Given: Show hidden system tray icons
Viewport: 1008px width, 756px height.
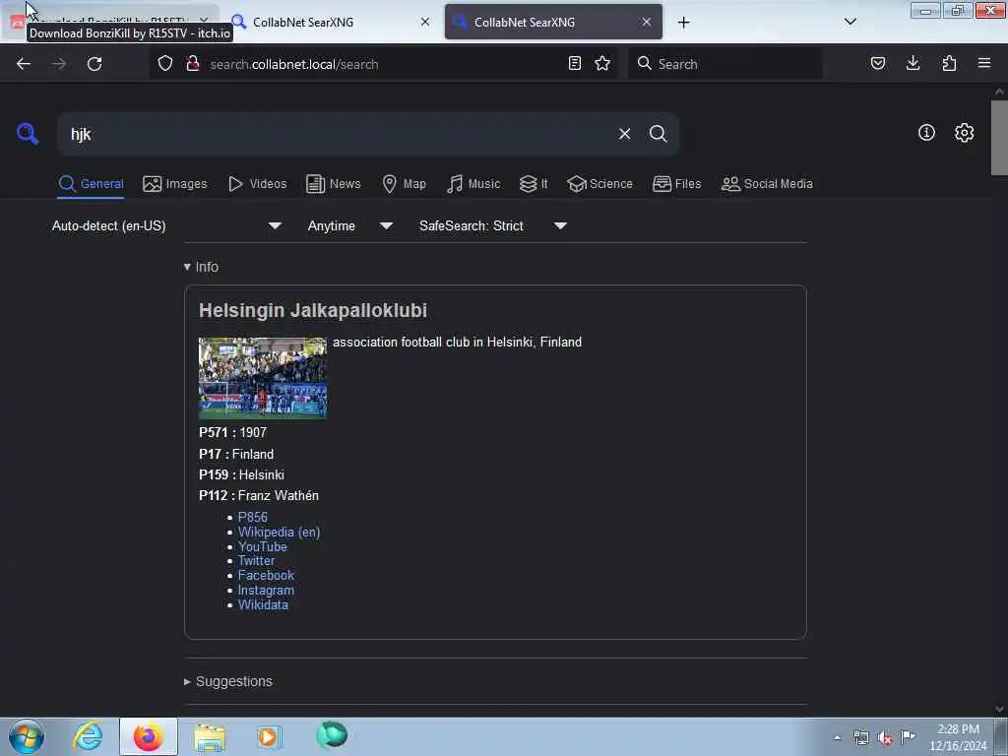Looking at the screenshot, I should (837, 737).
